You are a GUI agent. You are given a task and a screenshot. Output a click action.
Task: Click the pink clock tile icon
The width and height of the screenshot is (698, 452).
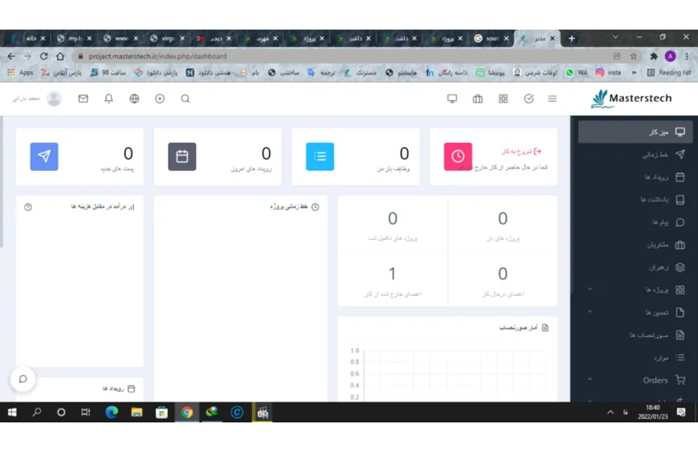click(x=457, y=156)
